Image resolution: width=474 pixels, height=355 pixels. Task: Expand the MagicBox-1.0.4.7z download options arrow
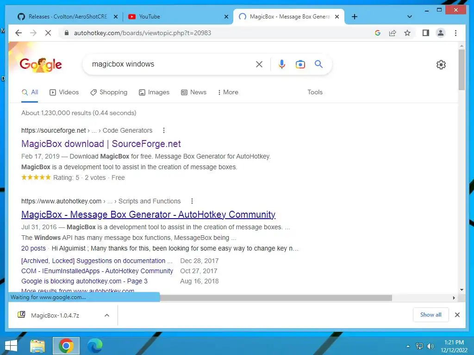click(107, 315)
